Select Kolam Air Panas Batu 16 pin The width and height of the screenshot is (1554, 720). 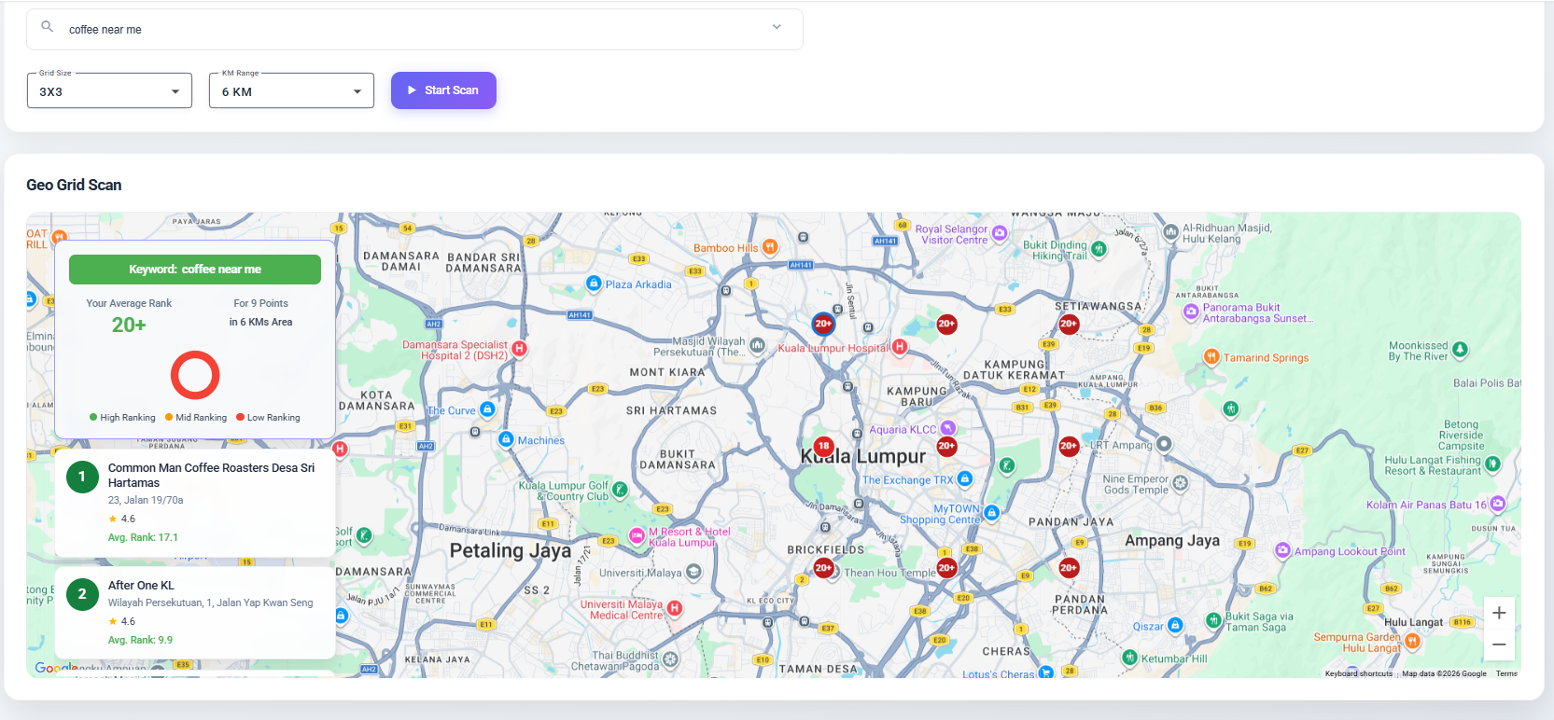[x=1498, y=504]
